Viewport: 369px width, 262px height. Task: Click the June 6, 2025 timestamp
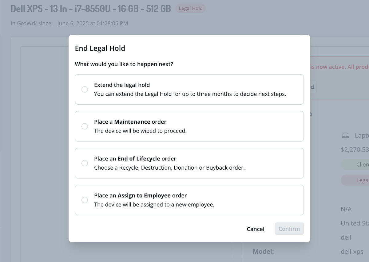(92, 23)
